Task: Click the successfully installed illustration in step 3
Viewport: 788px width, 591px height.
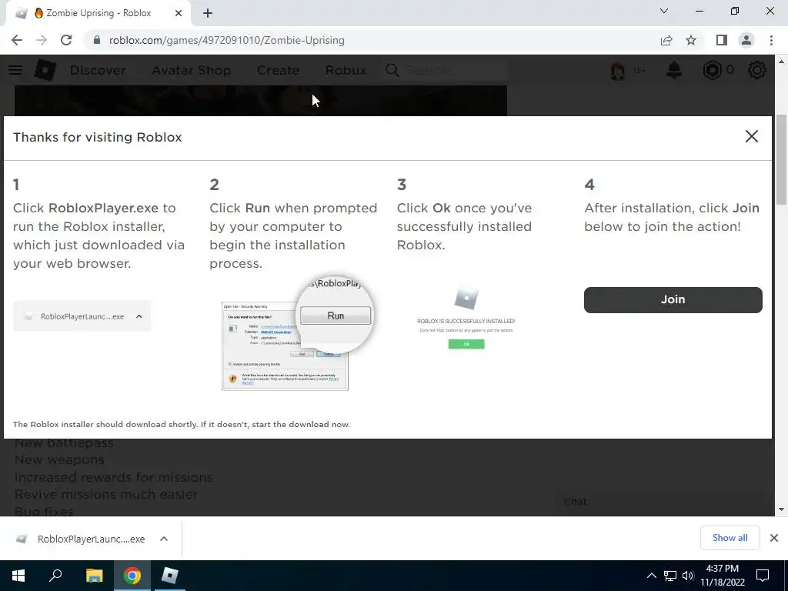Action: 466,319
